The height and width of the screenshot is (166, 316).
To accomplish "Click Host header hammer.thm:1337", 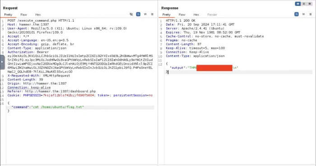I will 28,24.
